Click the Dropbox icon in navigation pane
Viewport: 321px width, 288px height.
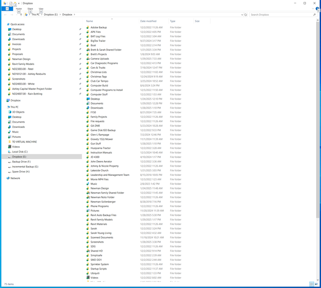(8, 101)
